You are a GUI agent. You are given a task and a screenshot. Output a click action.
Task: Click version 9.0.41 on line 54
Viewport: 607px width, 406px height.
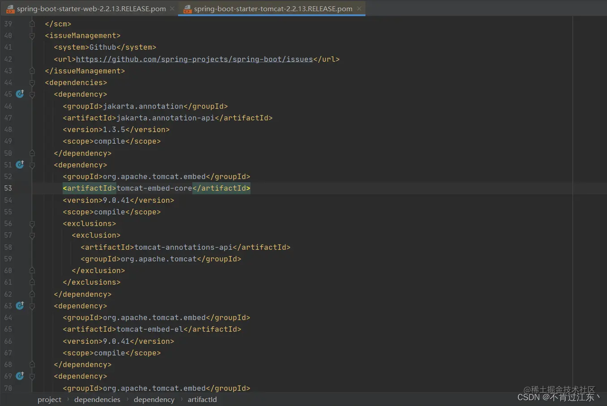(116, 200)
